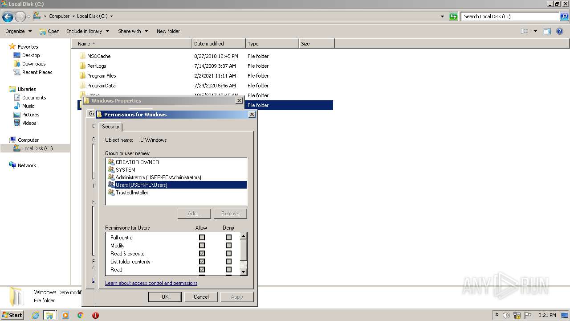Expand Local Disk (C:) breadcrumb arrow
Viewport: 570px width, 321px height.
tap(111, 16)
